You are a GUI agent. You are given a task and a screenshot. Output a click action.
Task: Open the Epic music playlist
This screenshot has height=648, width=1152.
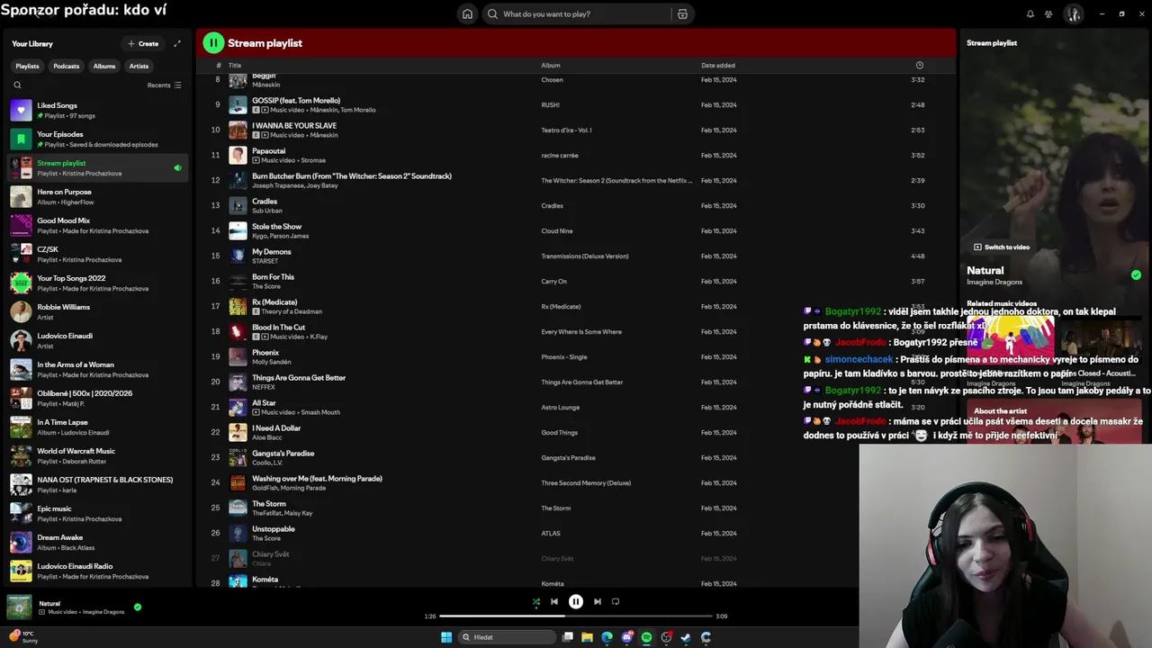pyautogui.click(x=97, y=513)
